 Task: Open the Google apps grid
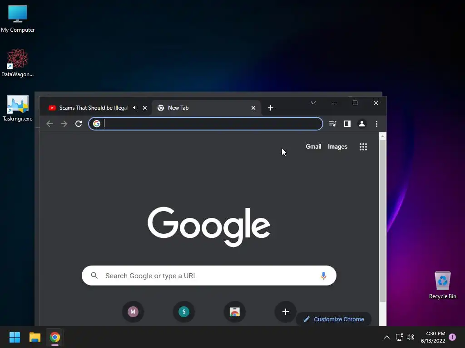coord(363,147)
